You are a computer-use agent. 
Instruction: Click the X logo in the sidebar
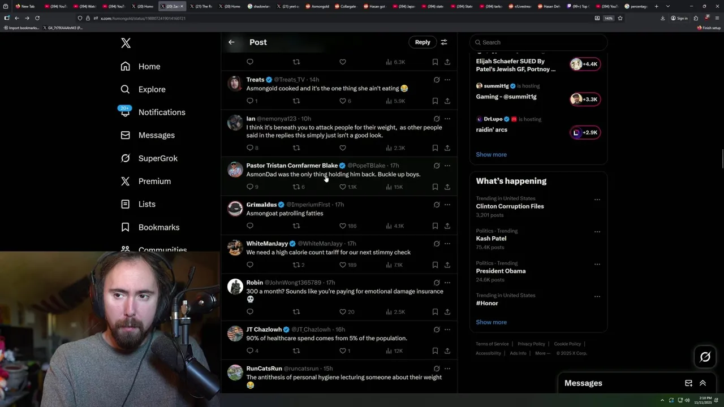(x=126, y=43)
